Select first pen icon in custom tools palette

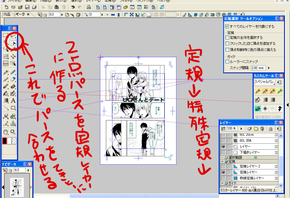(x=258, y=91)
